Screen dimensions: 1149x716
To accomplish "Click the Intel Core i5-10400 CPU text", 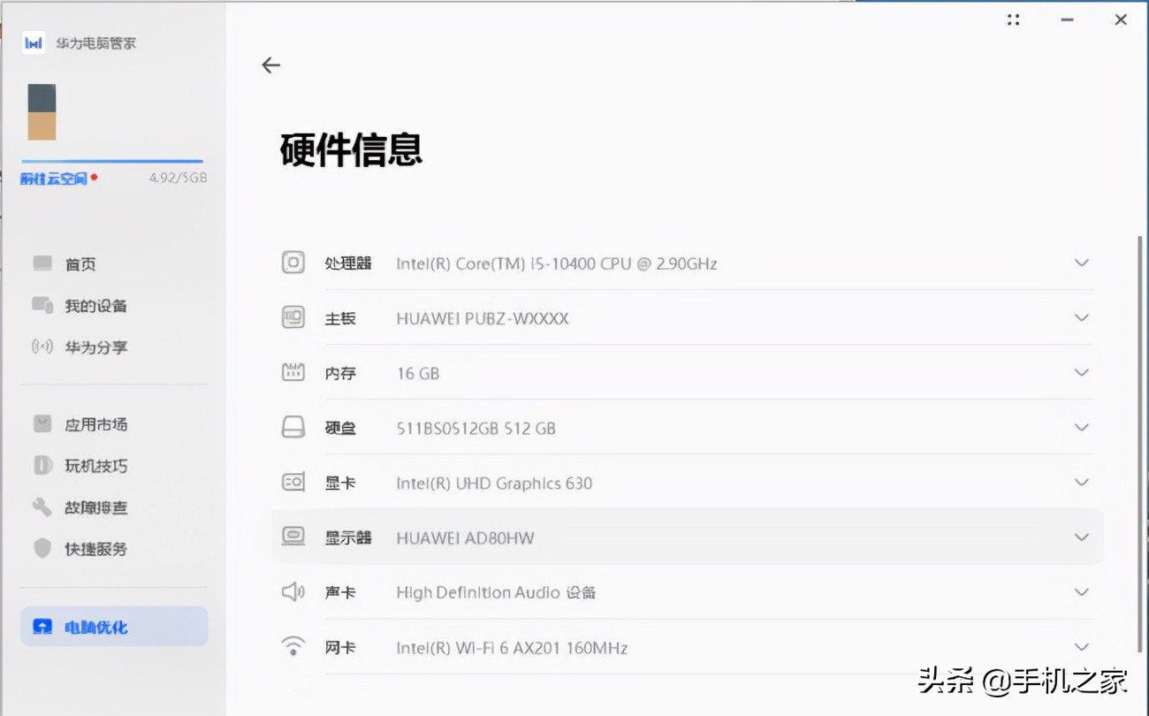I will 556,263.
